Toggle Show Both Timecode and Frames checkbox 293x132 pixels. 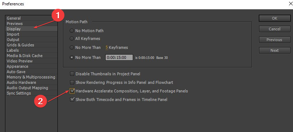[72, 100]
